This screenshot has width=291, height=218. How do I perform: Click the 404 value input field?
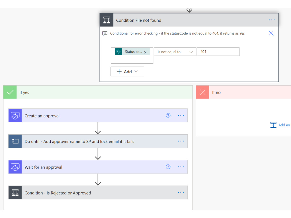pos(218,52)
